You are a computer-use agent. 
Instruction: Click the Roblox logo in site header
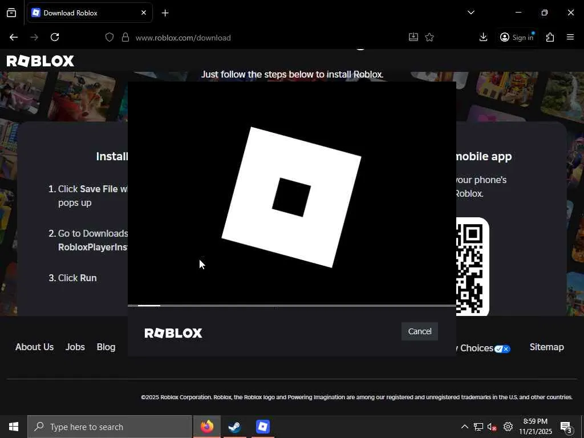pyautogui.click(x=40, y=61)
